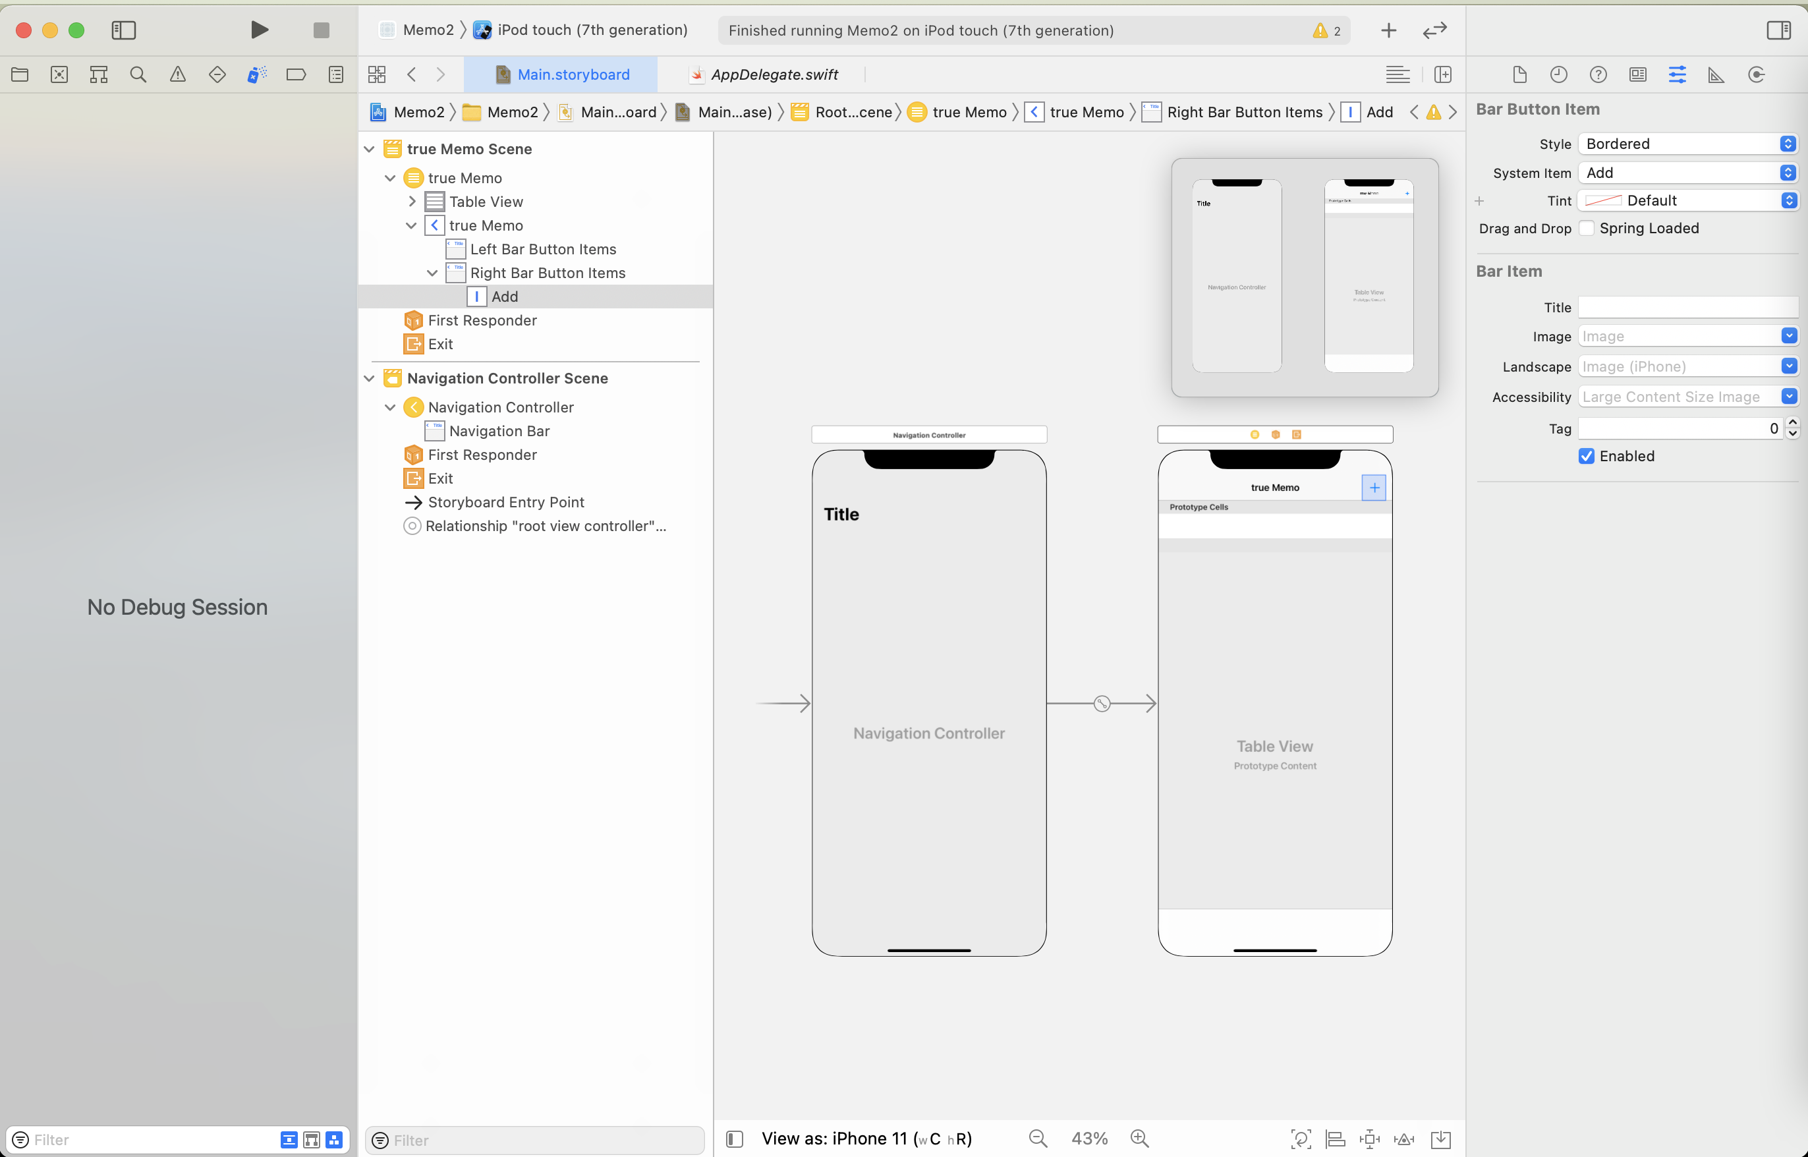Open the Tint Default color selector
Viewport: 1808px width, 1157px height.
[1686, 200]
